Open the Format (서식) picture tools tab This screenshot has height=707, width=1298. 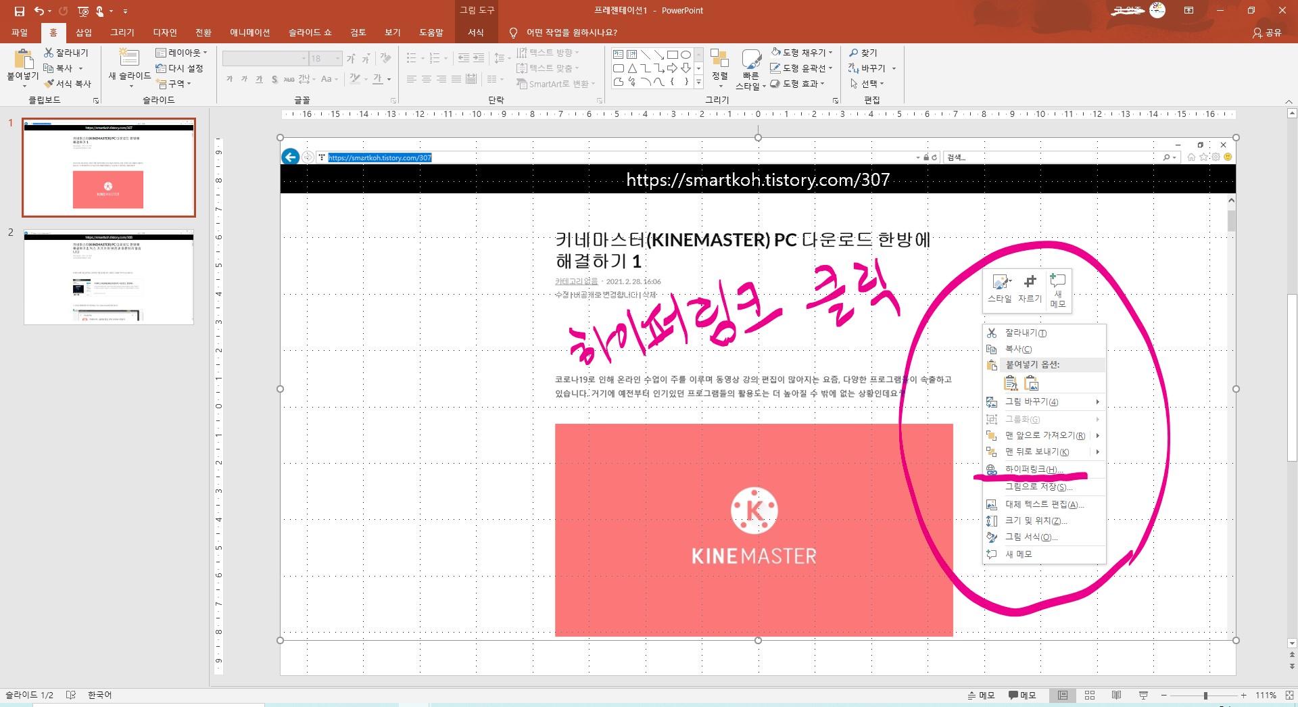click(476, 32)
